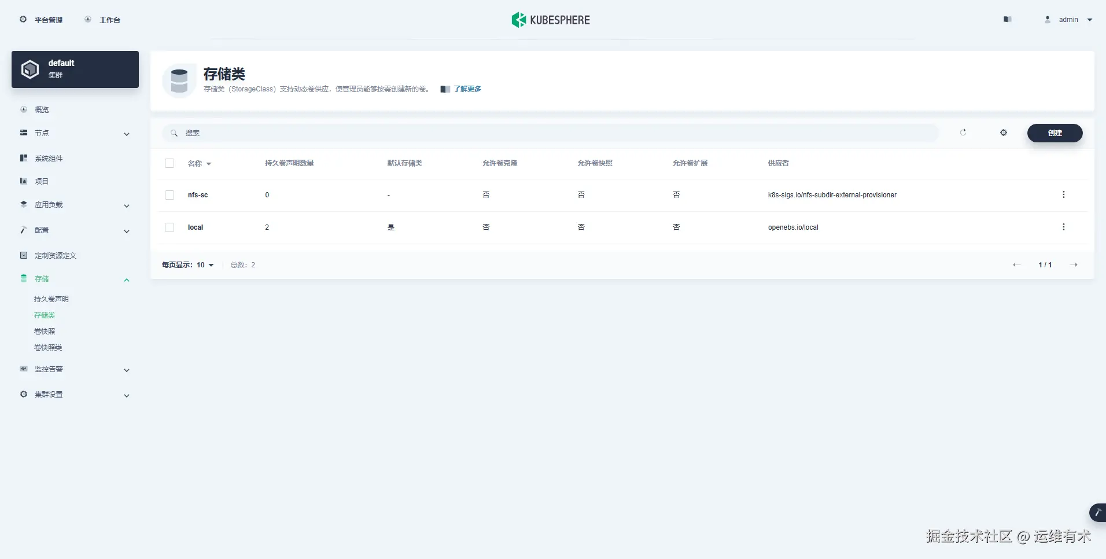Viewport: 1106px width, 559px height.
Task: Open the more actions menu for nfs-sc
Action: coord(1064,194)
